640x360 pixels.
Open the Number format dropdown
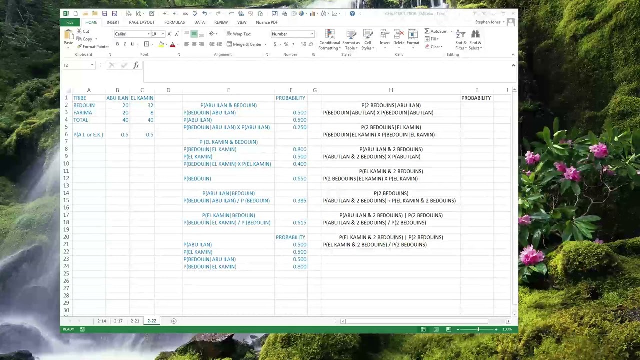point(312,34)
